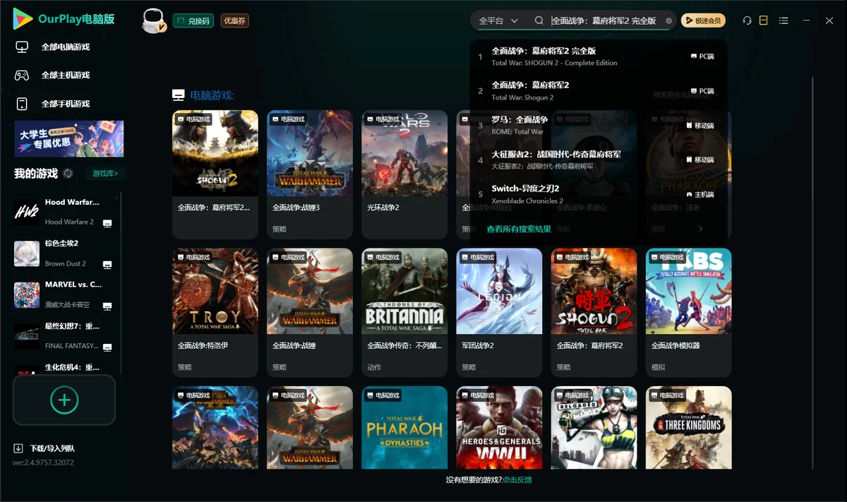This screenshot has height=502, width=847.
Task: Open the TROY 全面战争:特洛伊 game card
Action: [215, 313]
